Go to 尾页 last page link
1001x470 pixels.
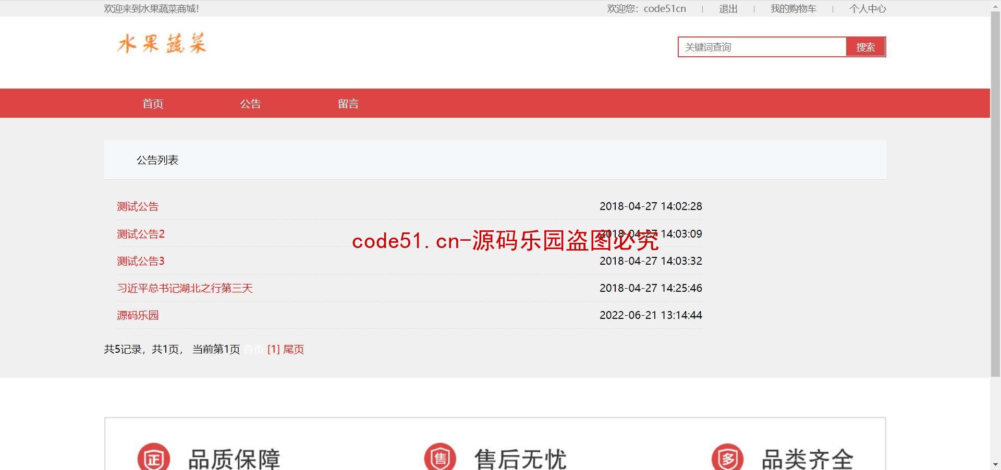294,349
